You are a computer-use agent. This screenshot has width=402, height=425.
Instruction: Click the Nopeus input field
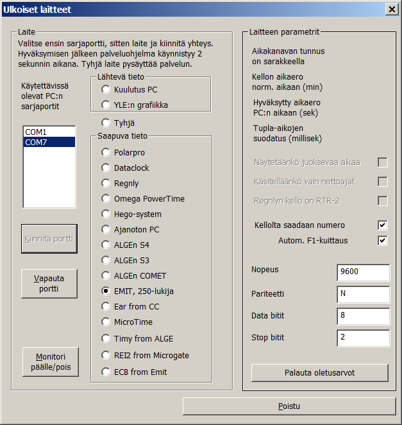[363, 272]
